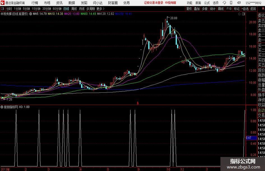Screen dimensions: 265x171
Task: Click the 多股 multi-stock button
Action: click(205, 9)
